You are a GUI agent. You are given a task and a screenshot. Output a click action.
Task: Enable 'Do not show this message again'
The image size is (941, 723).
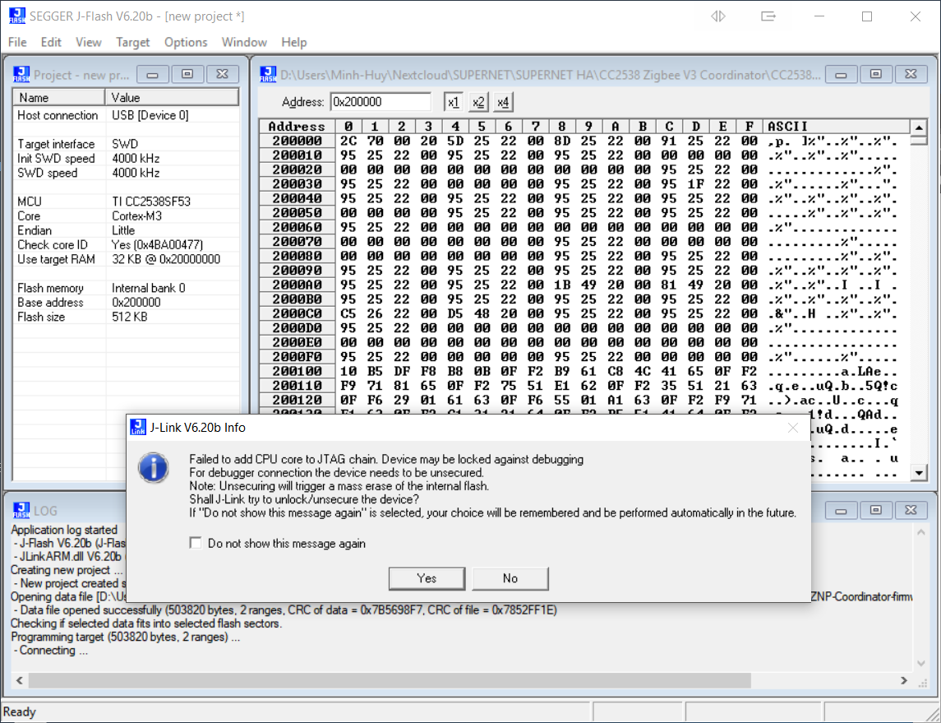tap(196, 543)
